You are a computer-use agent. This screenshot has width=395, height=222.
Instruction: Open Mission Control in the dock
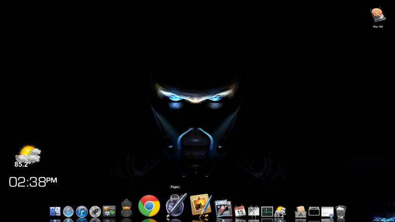[109, 211]
